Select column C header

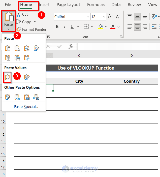point(79,56)
